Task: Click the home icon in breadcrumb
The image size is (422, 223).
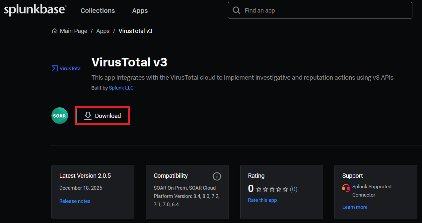Action: (55, 31)
